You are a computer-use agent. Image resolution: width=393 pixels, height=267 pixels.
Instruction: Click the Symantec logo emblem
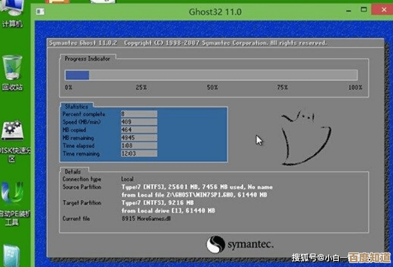[x=216, y=244]
